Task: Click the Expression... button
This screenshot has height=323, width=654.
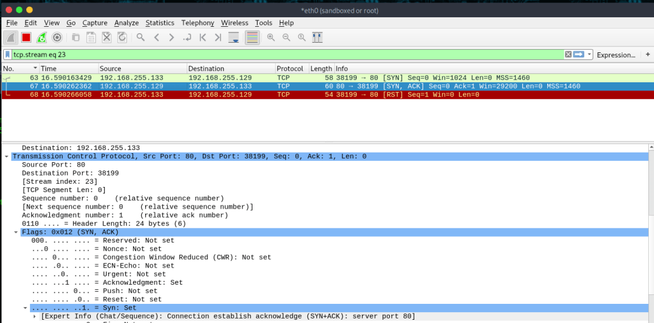Action: 615,55
